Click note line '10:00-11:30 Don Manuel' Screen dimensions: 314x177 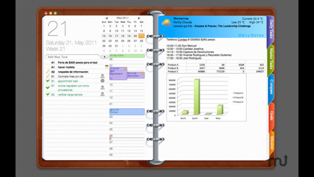point(182,46)
